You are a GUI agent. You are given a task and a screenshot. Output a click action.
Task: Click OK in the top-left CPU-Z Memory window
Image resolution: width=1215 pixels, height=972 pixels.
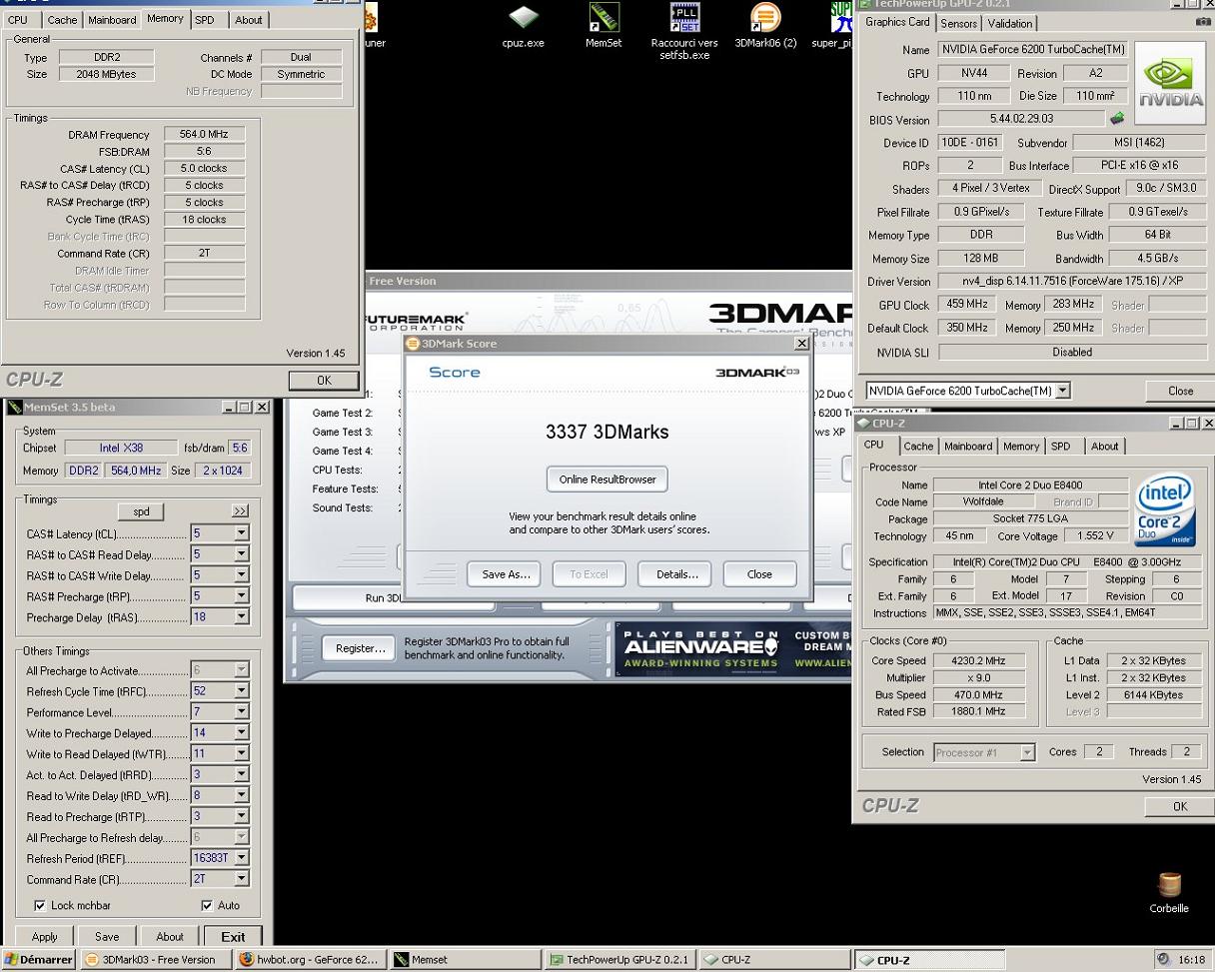(x=324, y=380)
